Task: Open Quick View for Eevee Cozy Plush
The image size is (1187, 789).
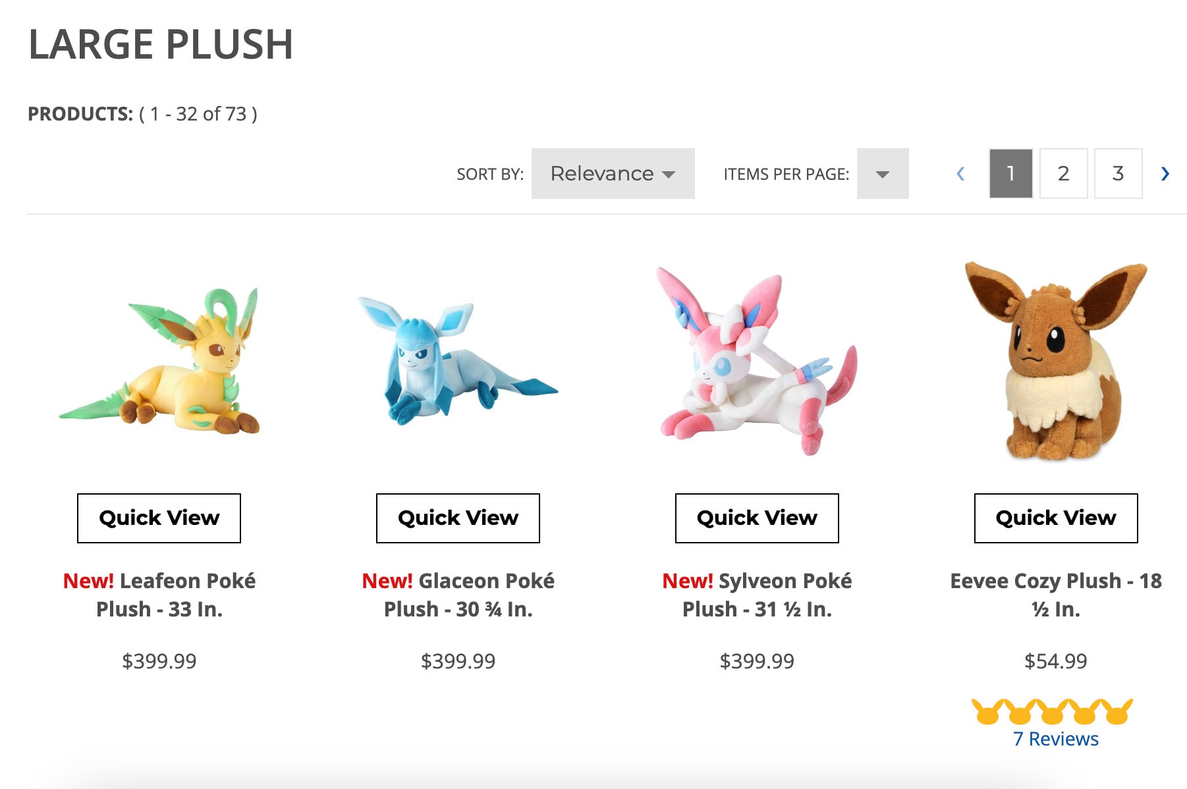Action: pyautogui.click(x=1055, y=518)
